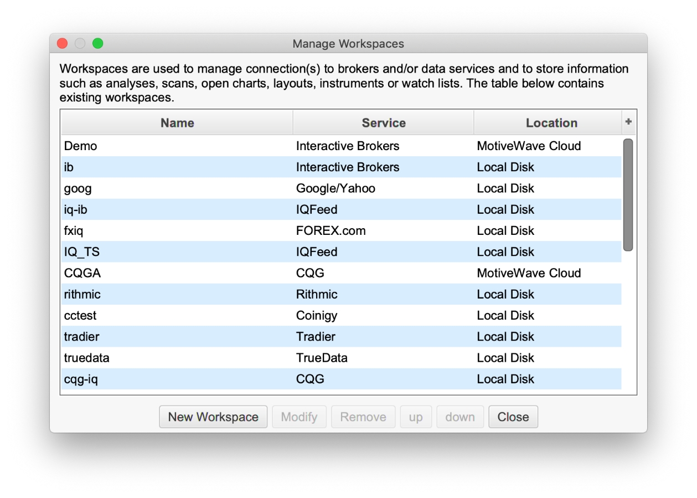The image size is (697, 498).
Task: Click the Tradier service cell
Action: pyautogui.click(x=316, y=336)
